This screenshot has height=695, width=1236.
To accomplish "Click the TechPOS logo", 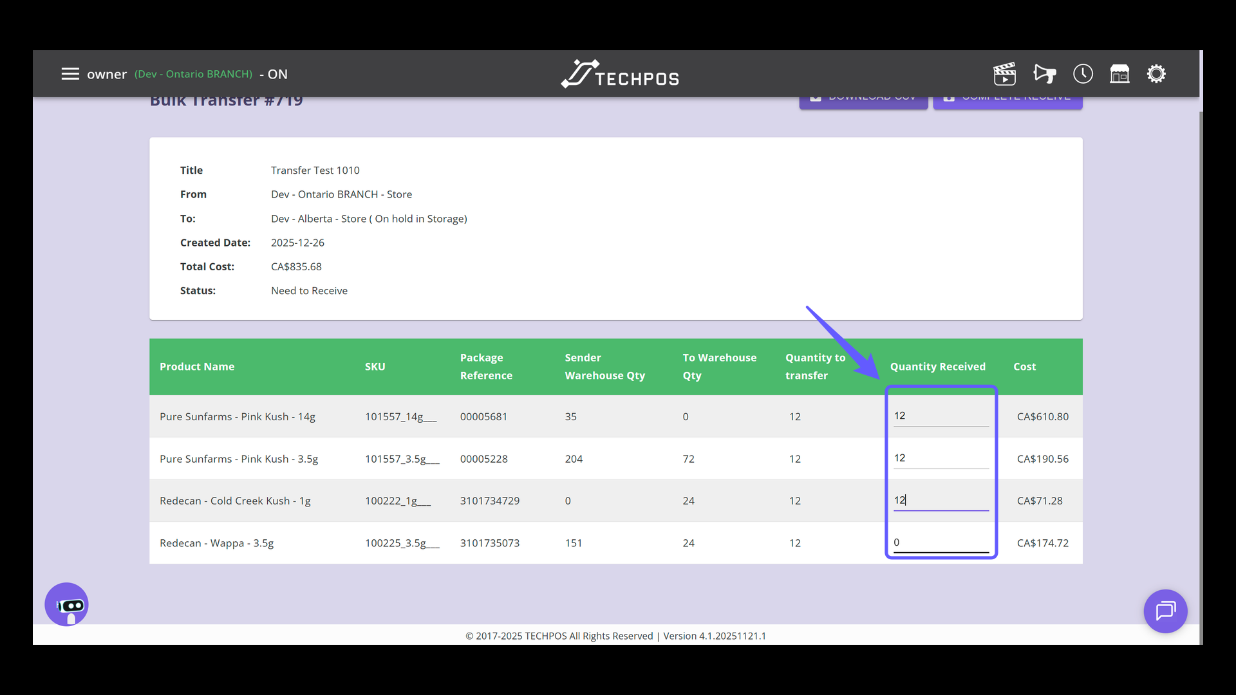I will point(619,75).
